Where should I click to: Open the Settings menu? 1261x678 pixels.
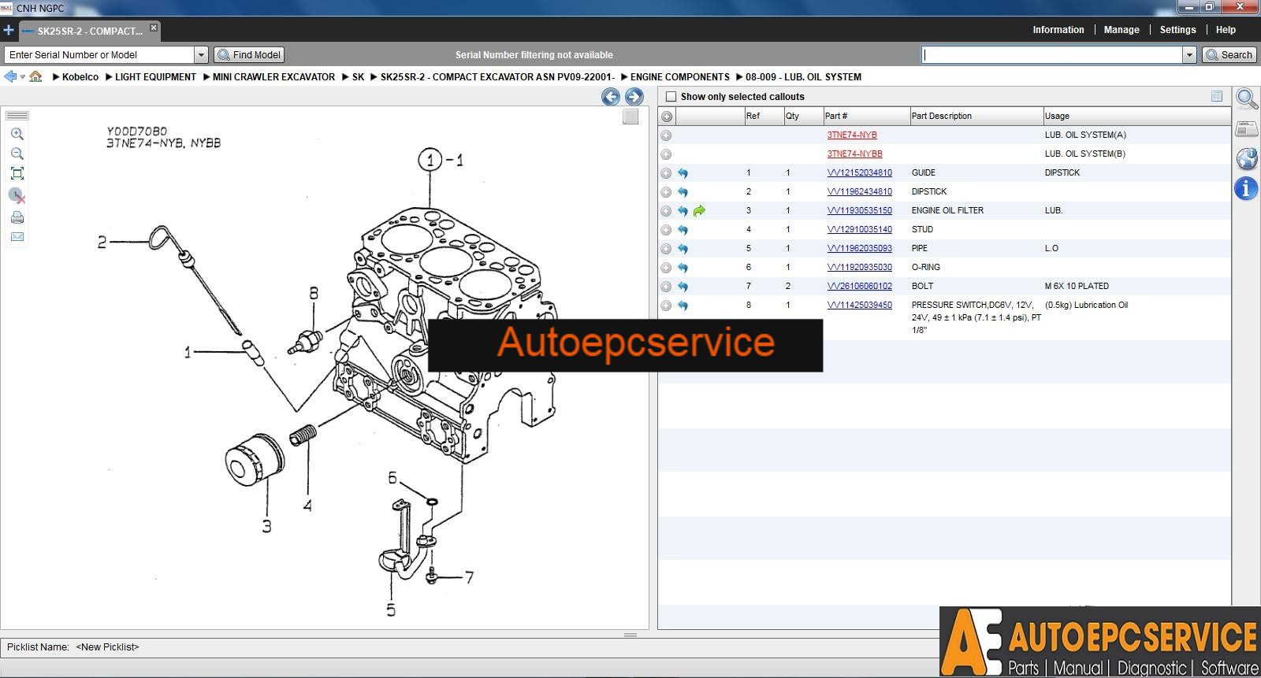(1177, 30)
